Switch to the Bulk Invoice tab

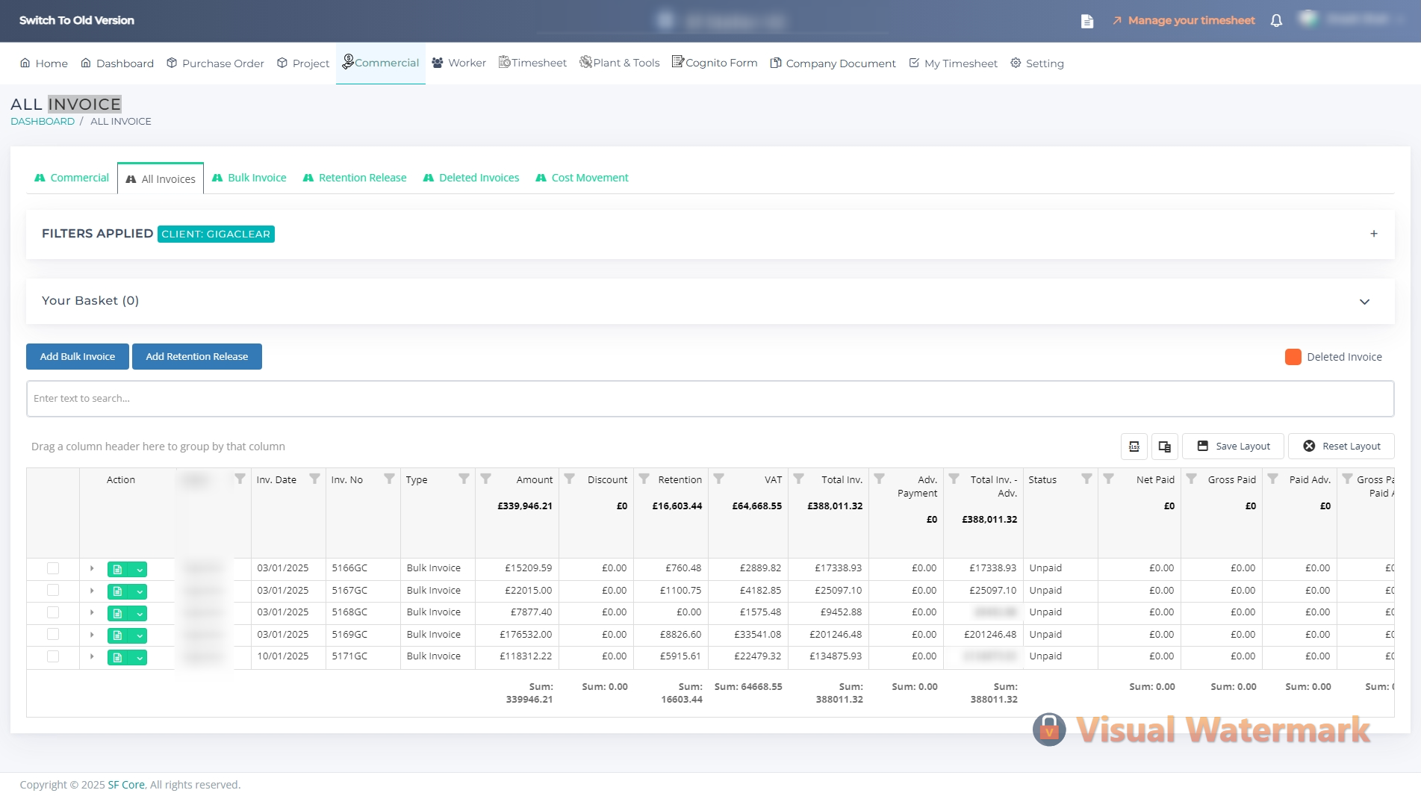249,178
